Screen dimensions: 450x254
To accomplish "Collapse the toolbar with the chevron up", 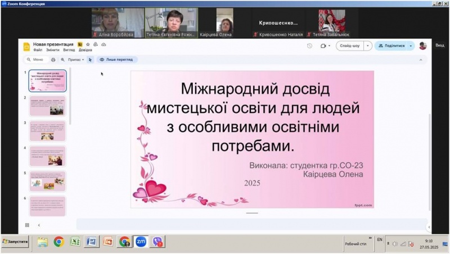I will tap(422, 60).
